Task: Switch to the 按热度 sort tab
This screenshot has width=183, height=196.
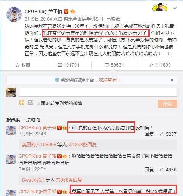Action: coord(13,120)
